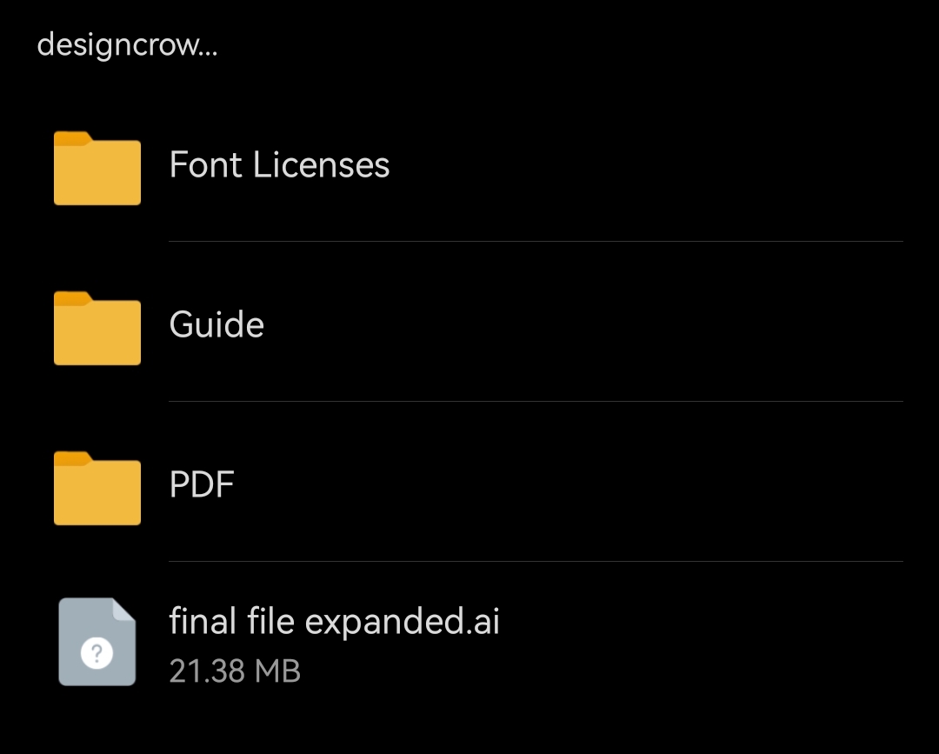Tap the word "final" in the filename

(x=203, y=622)
